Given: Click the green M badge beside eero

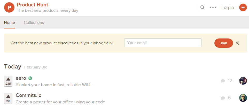Looking at the screenshot, I should (x=30, y=78).
